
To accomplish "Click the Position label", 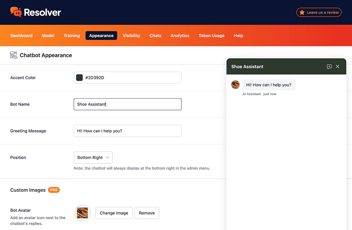I will pos(18,158).
